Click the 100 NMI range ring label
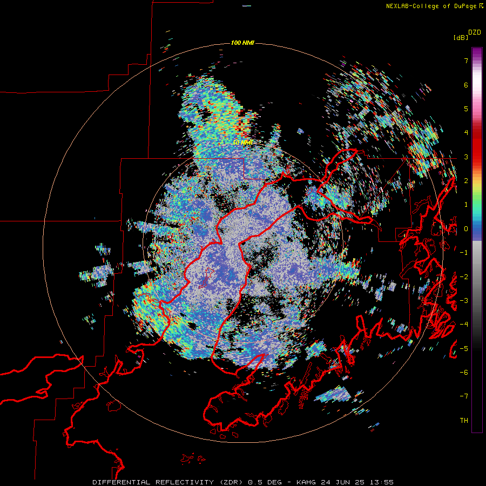486x486 pixels. click(x=242, y=43)
